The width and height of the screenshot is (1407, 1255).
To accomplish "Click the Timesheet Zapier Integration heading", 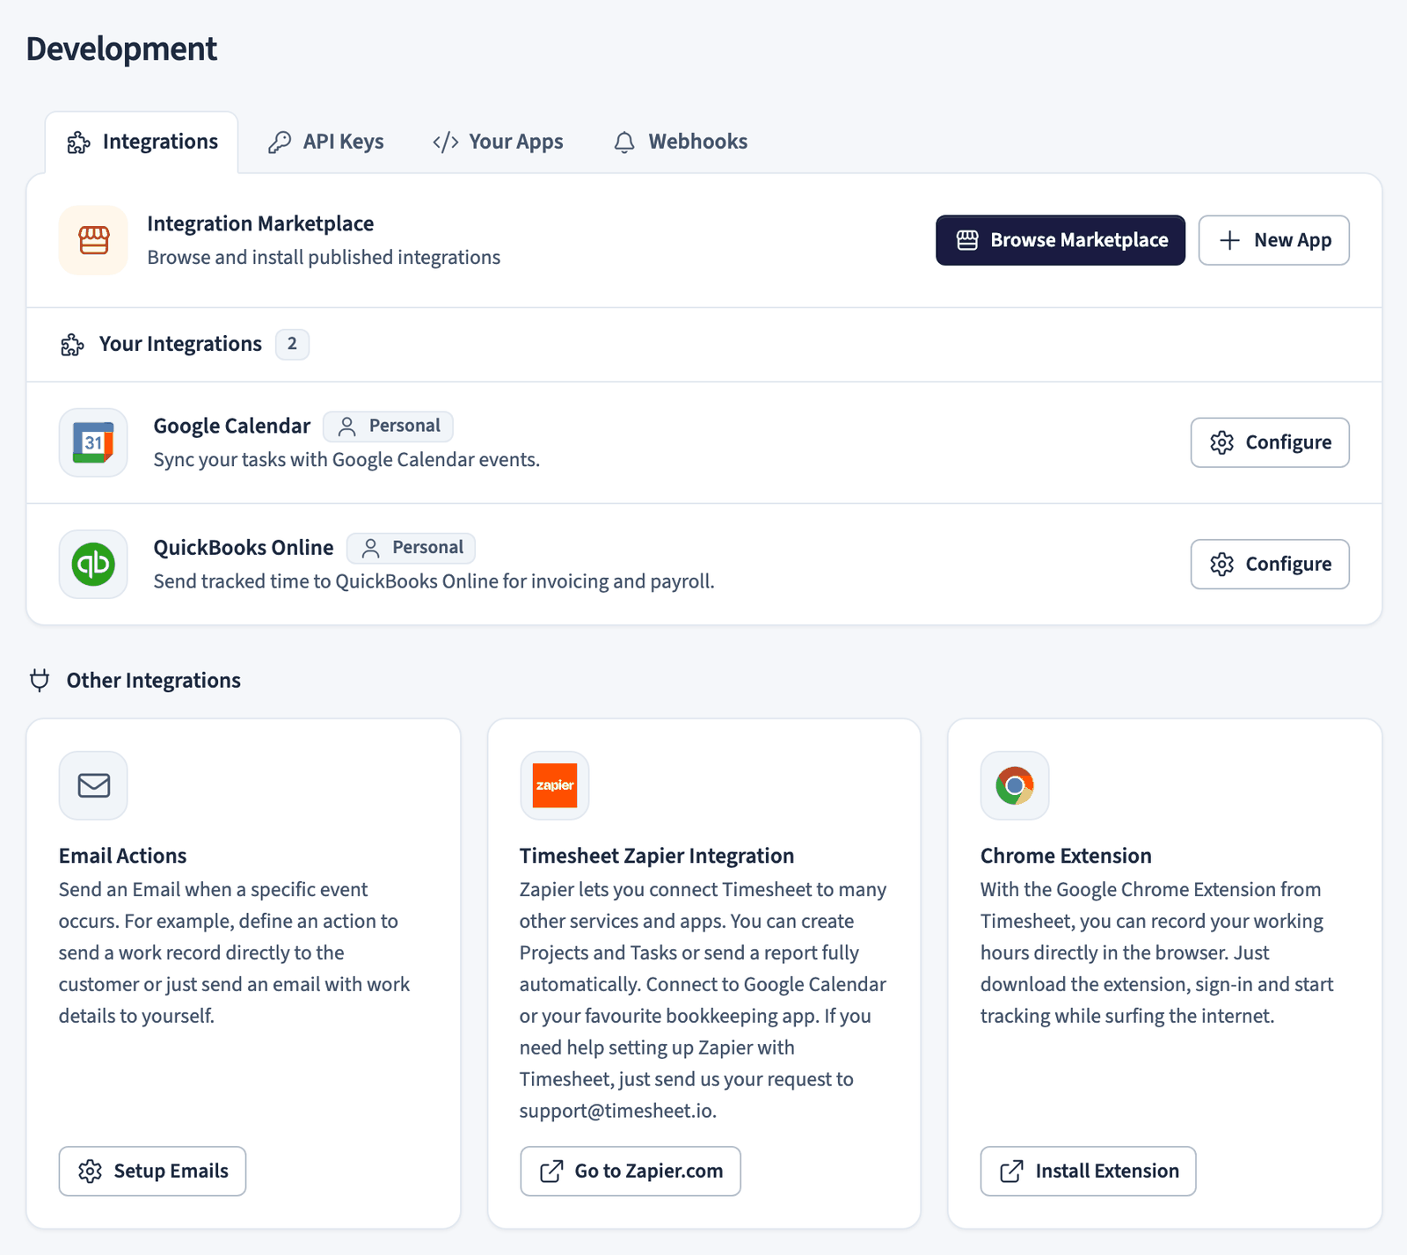I will pyautogui.click(x=657, y=856).
